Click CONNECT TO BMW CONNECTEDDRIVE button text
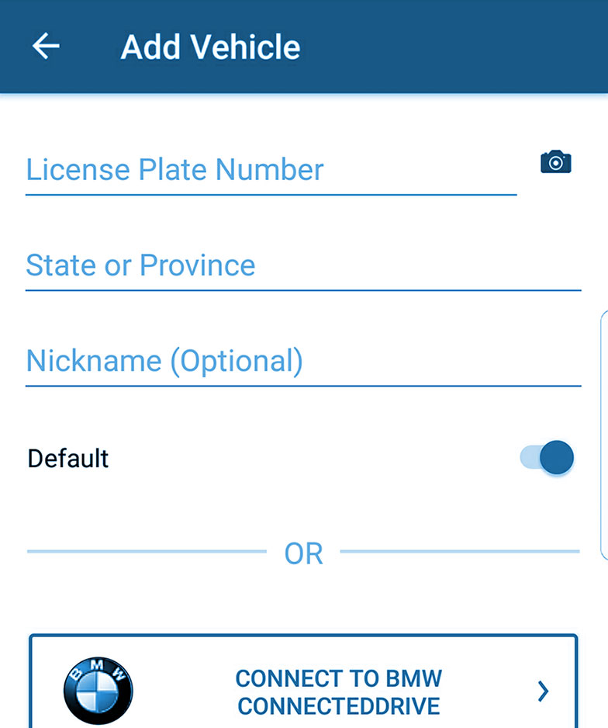 tap(339, 692)
